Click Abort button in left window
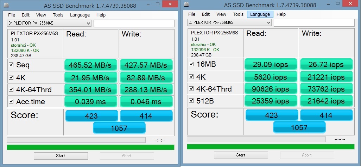 coord(127,156)
